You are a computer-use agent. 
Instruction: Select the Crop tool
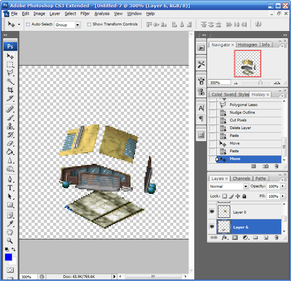click(10, 90)
